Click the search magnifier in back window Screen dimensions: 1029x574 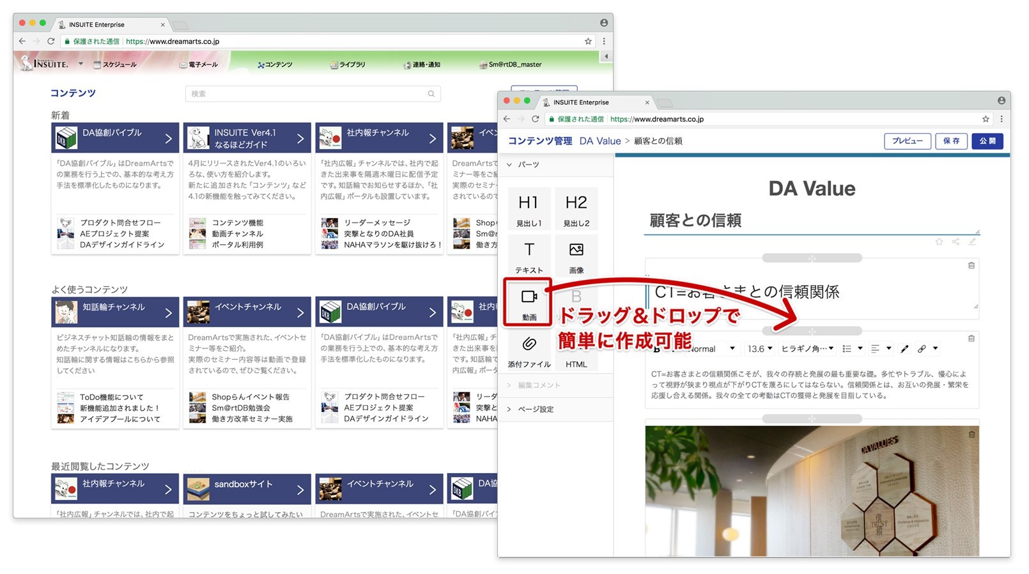coord(431,94)
